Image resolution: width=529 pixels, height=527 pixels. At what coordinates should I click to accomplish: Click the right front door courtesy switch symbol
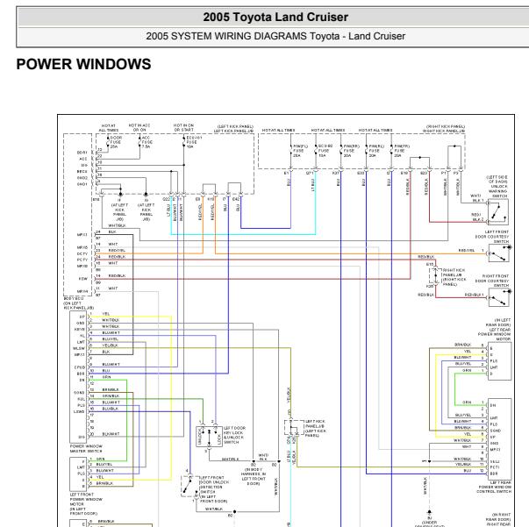tap(498, 297)
